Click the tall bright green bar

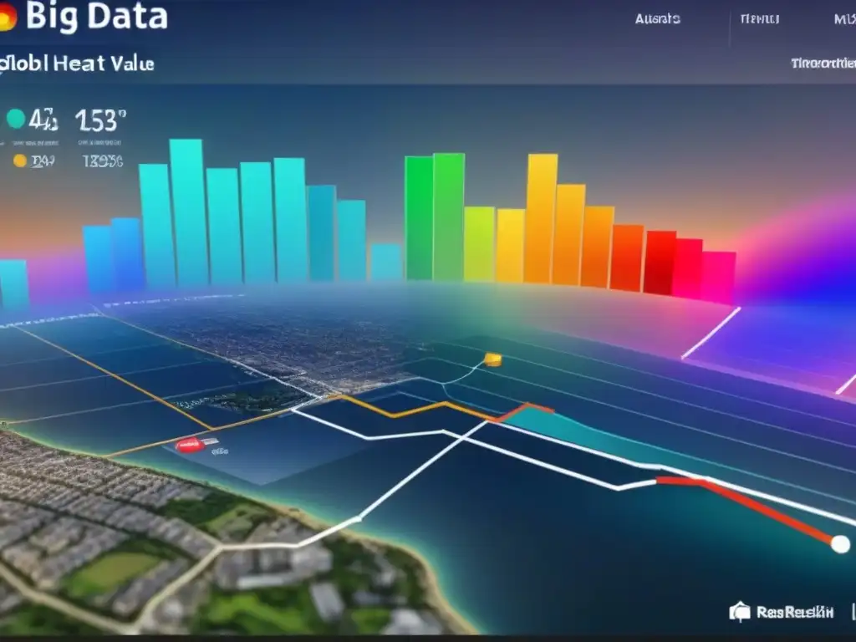click(x=448, y=216)
